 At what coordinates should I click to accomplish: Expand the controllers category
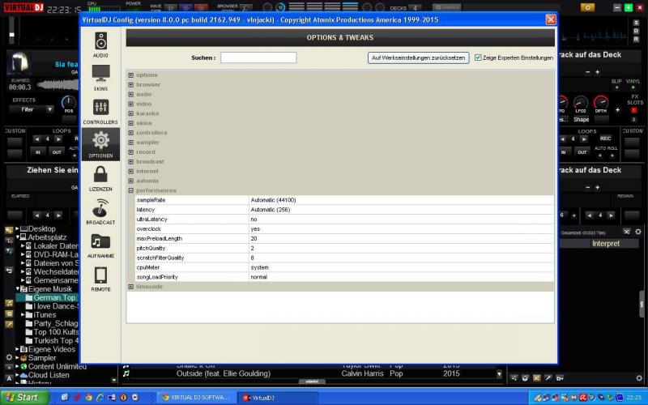131,133
